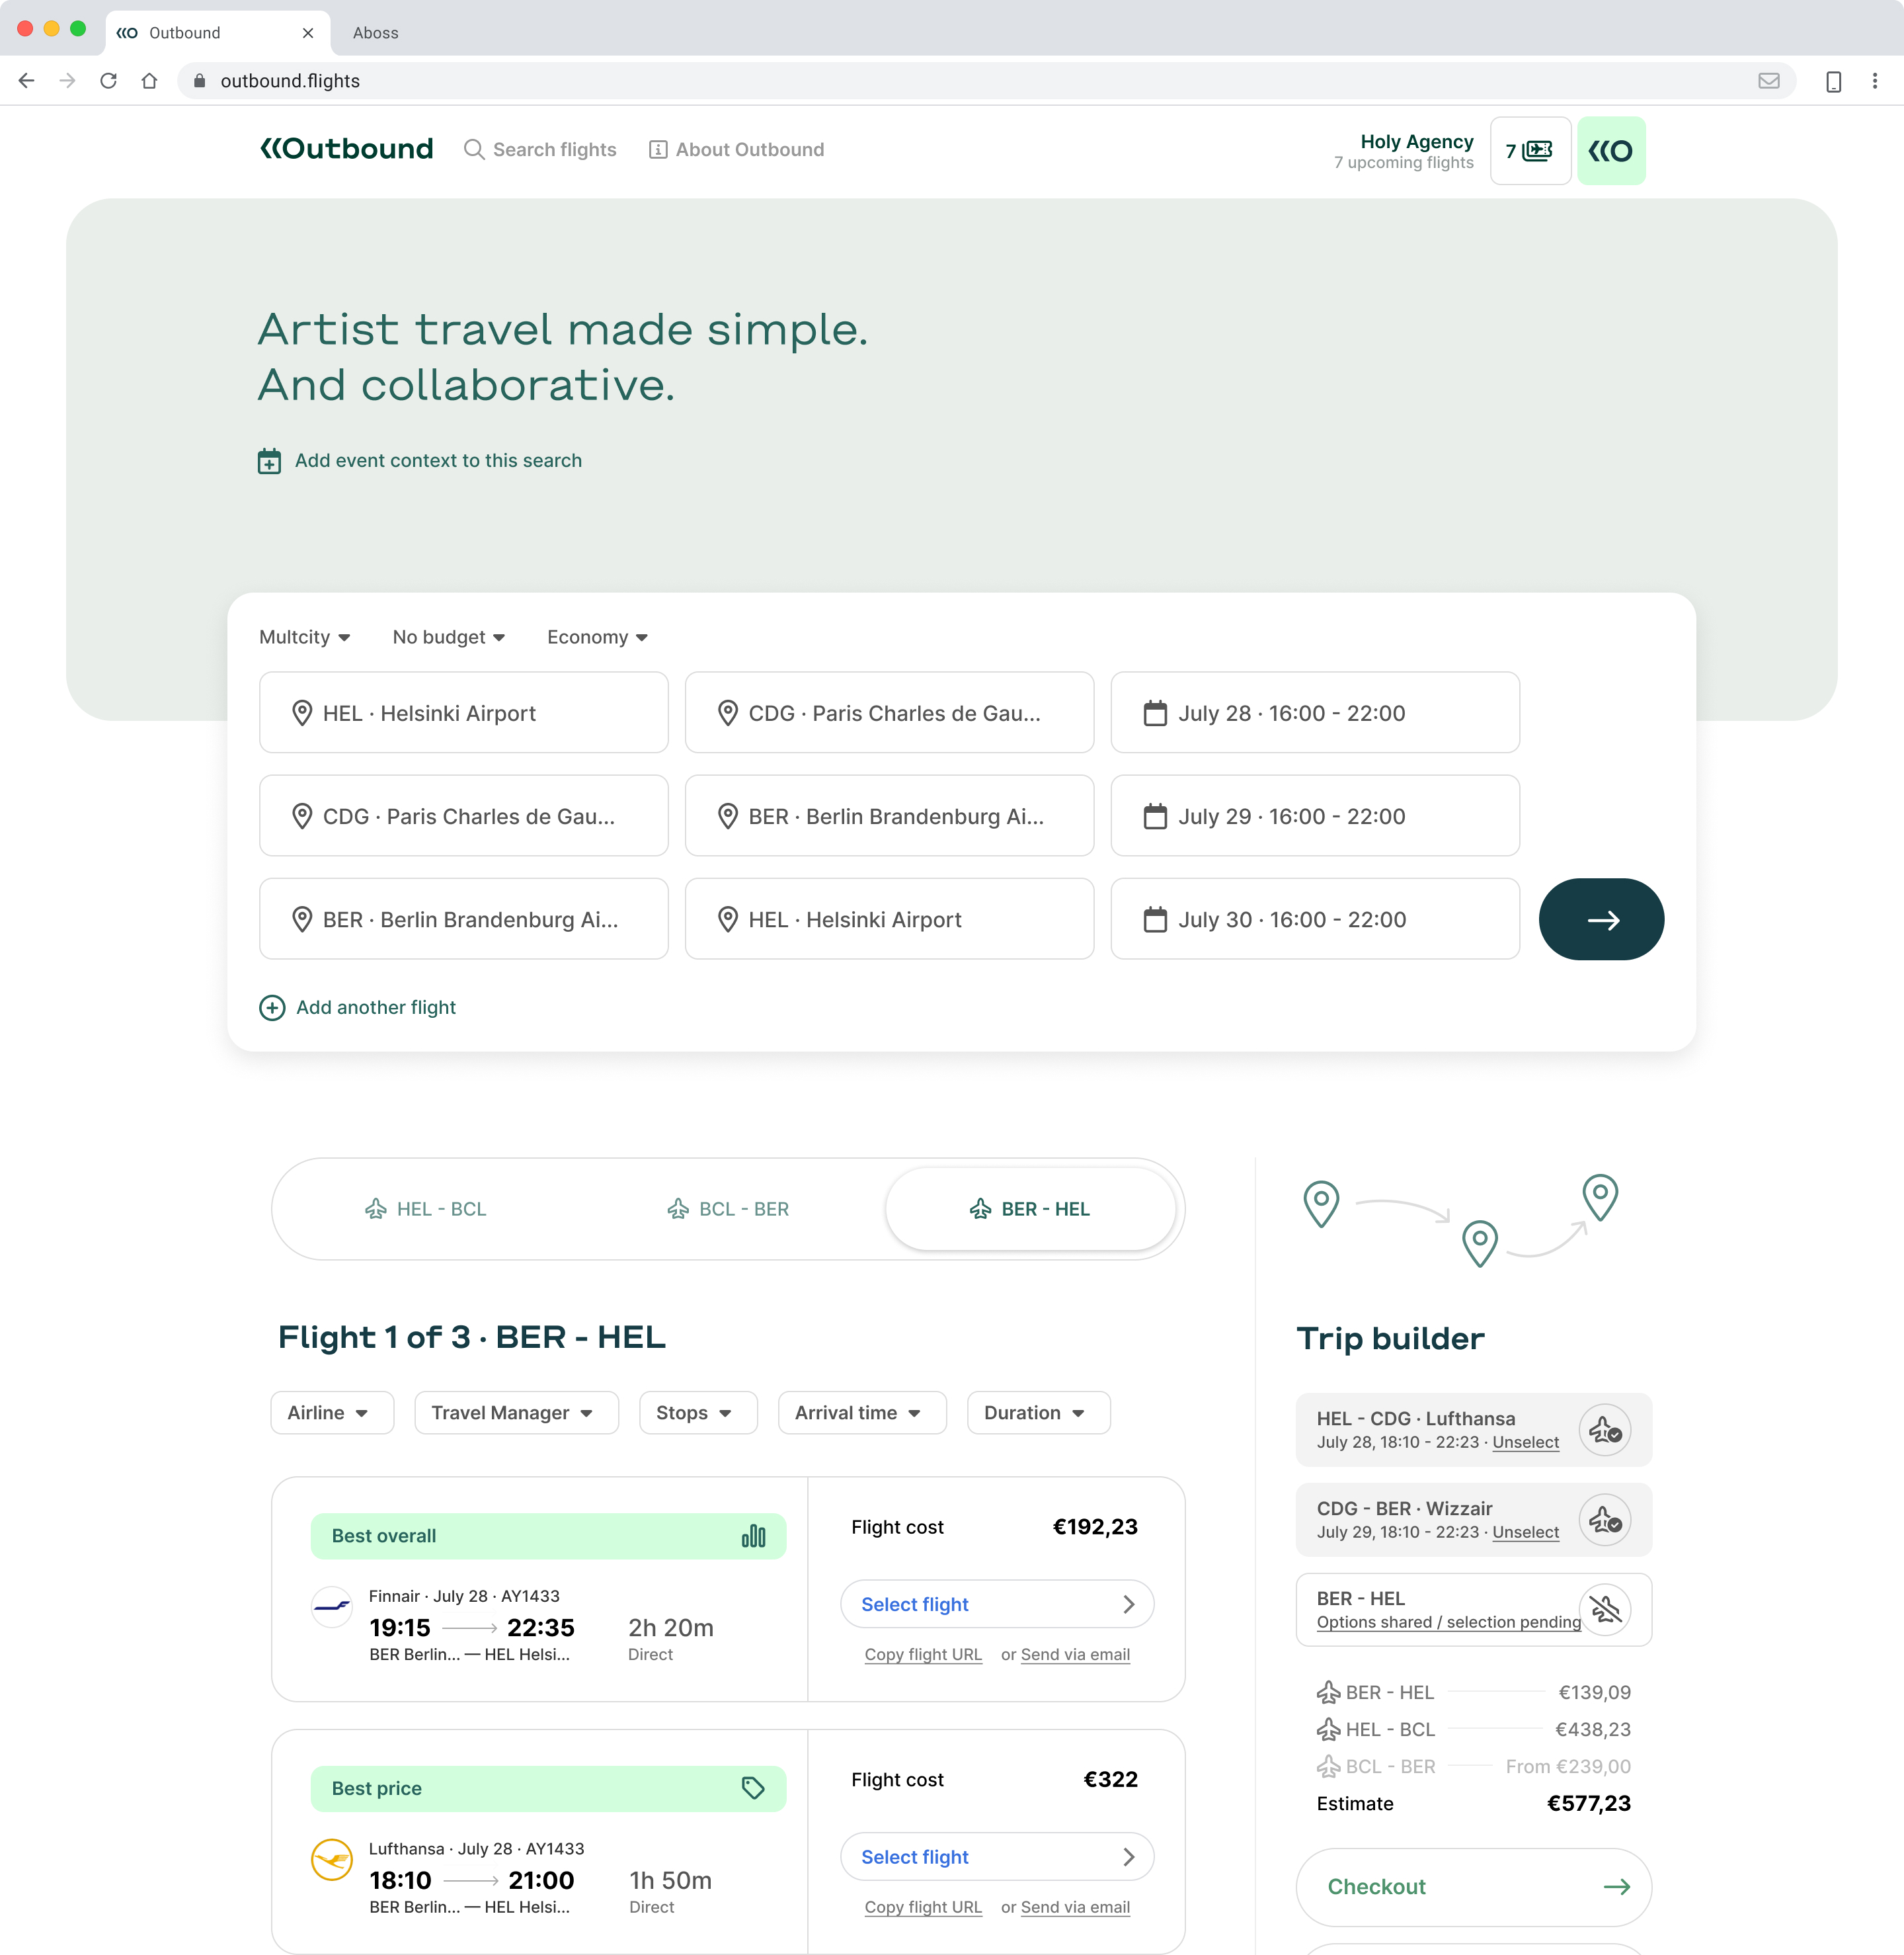
Task: Open the Duration filter dropdown
Action: (1038, 1413)
